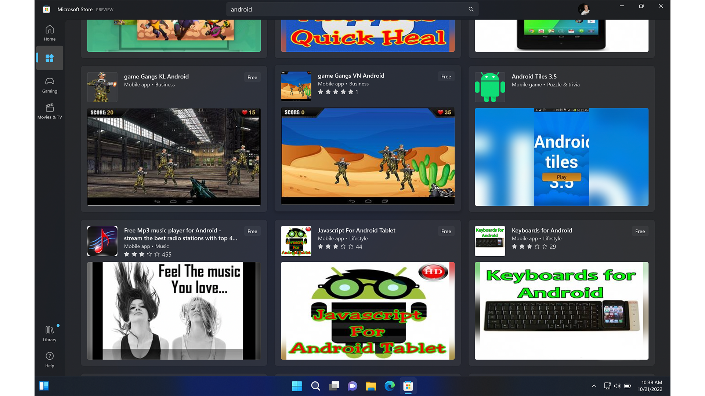
Task: Click the Microsoft Store logo in title bar
Action: [46, 10]
